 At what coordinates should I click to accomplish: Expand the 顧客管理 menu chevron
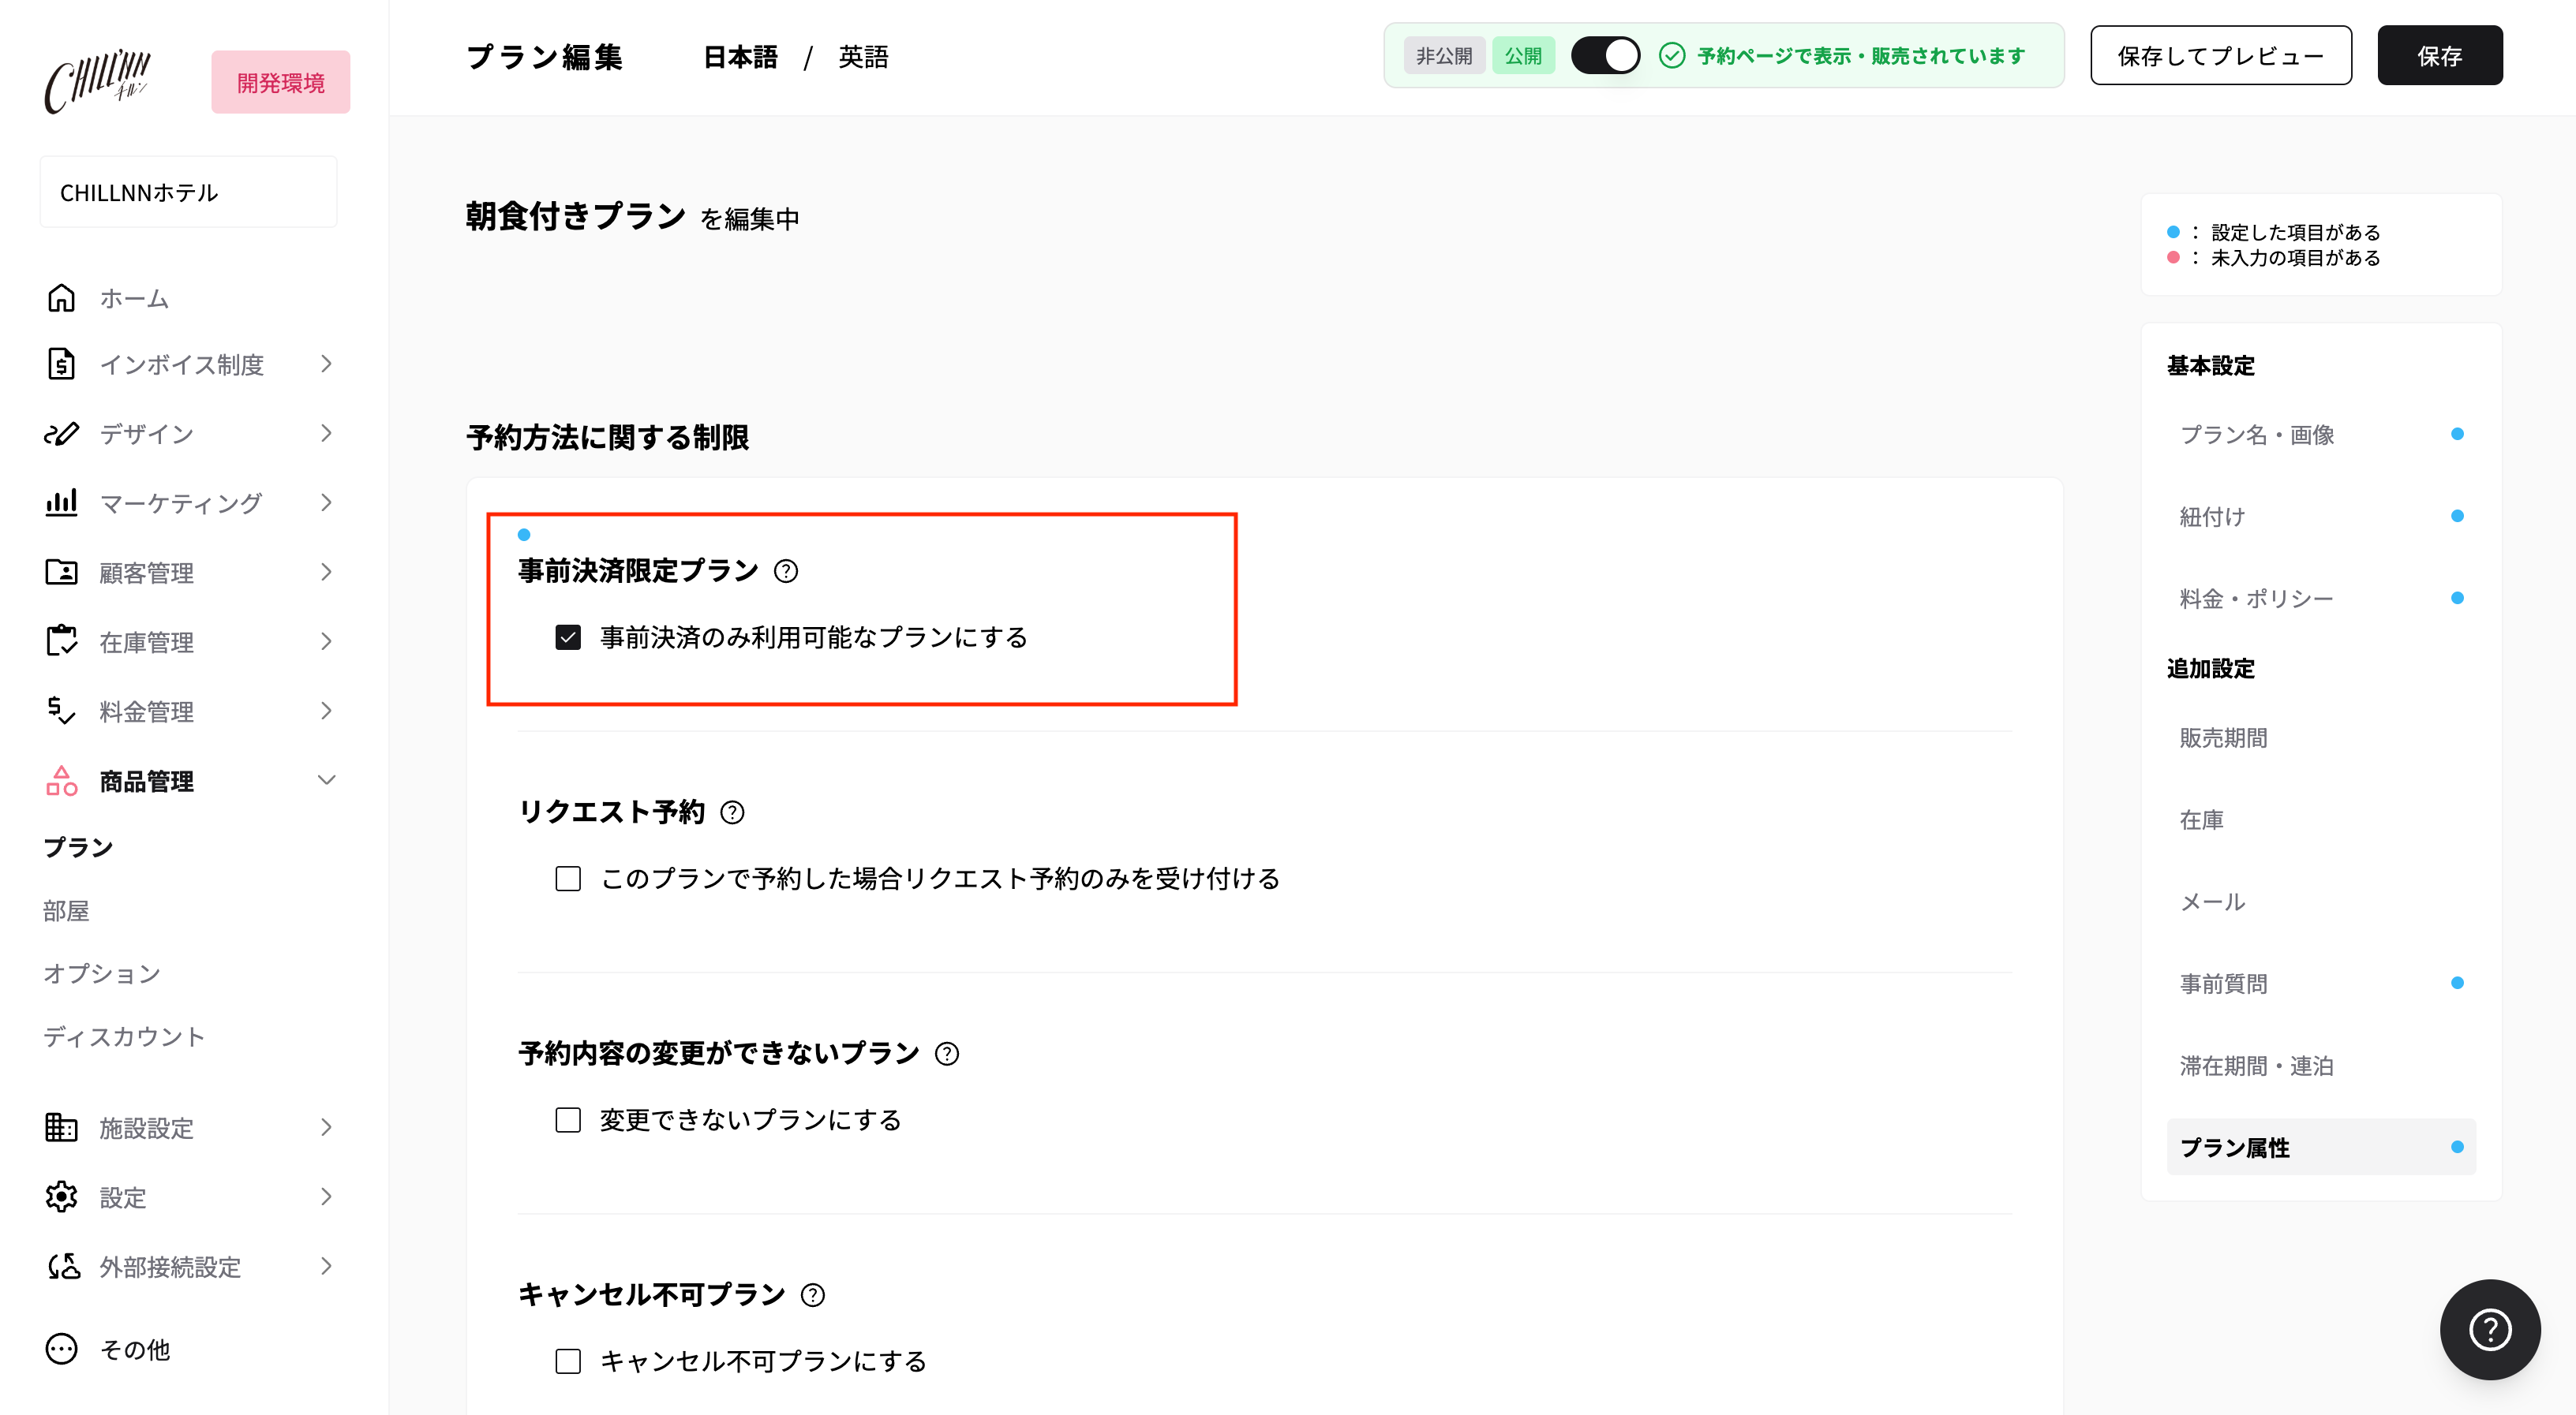(326, 572)
